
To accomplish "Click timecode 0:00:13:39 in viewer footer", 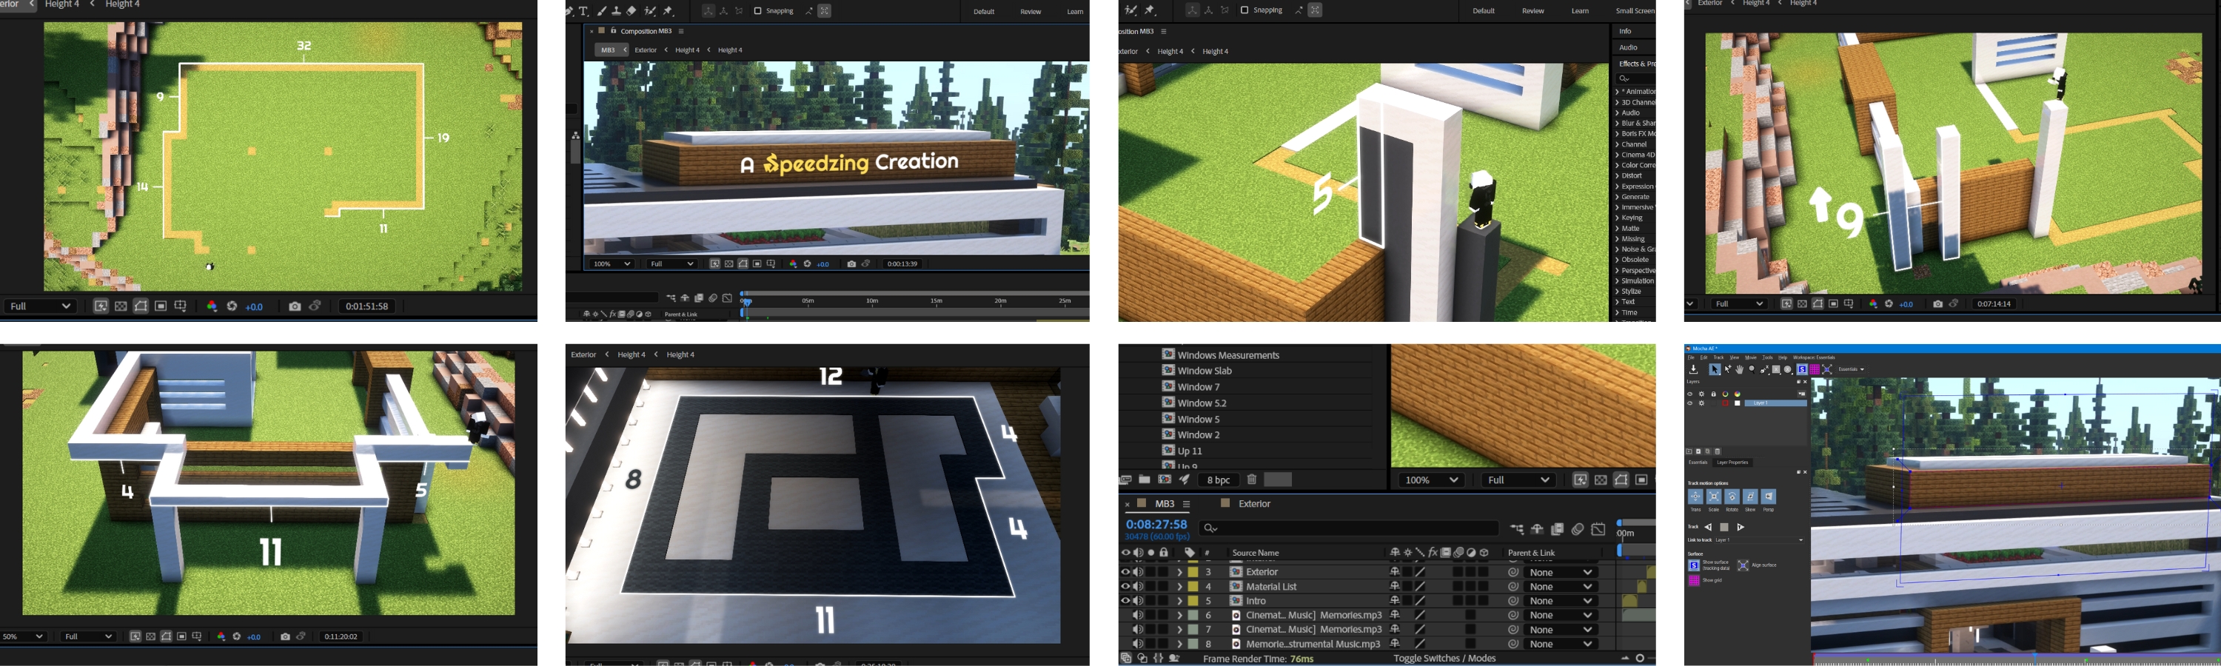I will [902, 263].
